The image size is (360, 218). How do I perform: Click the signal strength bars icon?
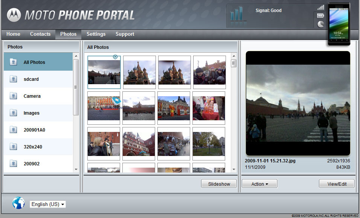(x=321, y=8)
